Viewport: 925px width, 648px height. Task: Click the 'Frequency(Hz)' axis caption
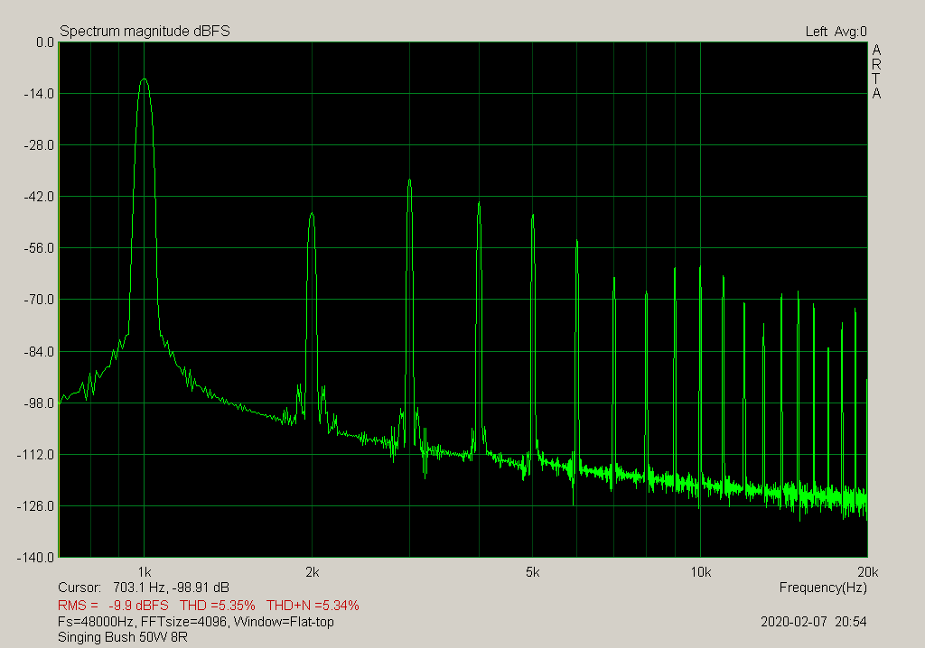tap(823, 588)
